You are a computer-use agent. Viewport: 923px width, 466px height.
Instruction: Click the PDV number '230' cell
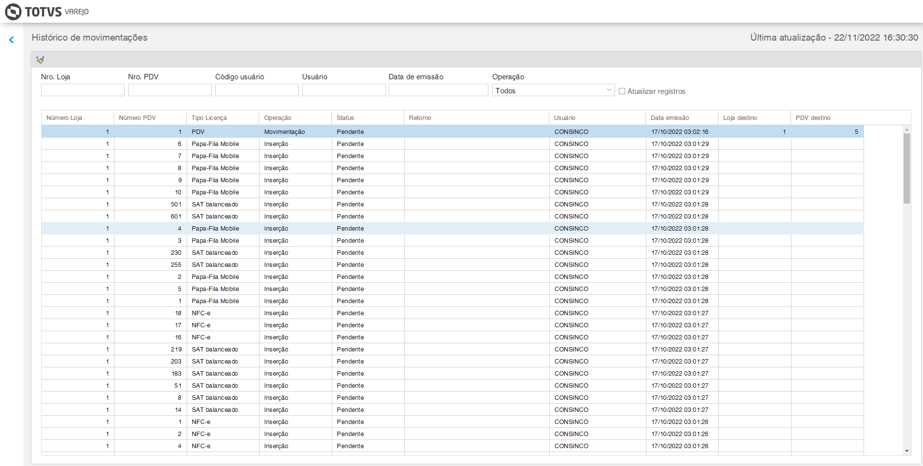tap(150, 253)
